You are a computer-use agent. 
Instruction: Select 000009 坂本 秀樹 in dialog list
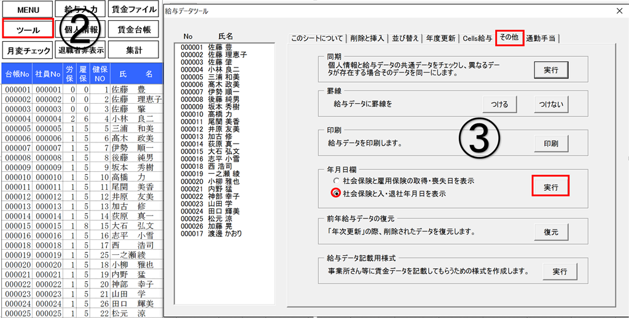225,107
